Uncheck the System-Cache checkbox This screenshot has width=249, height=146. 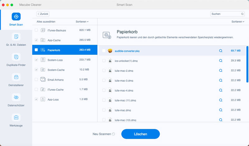coord(36,70)
